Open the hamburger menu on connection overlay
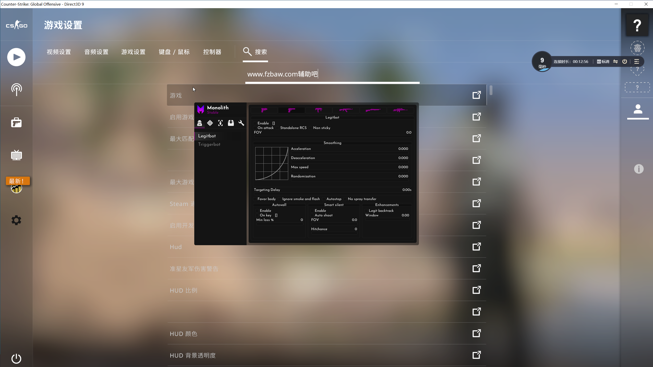Image resolution: width=653 pixels, height=367 pixels. pyautogui.click(x=637, y=61)
